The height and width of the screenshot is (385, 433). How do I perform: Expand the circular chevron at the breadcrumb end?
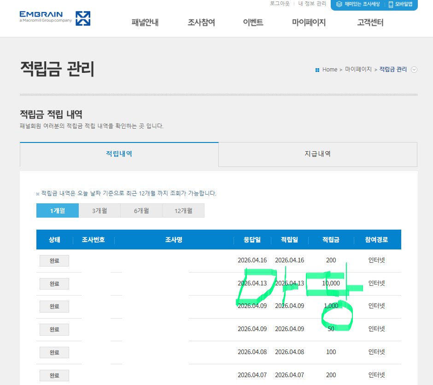coord(414,69)
